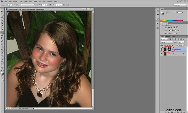188x113 pixels.
Task: Select the Hand tool
Action: (2, 65)
